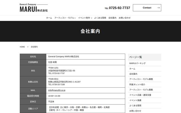The width and height of the screenshot is (181, 113).
Task: Click the 10:00〜21:00 hours text
Action: pos(54,96)
